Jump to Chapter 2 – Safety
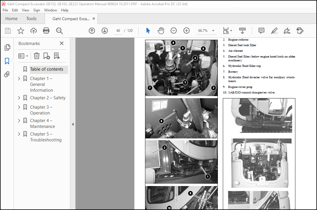Viewport: 317px width, 210px height. 48,98
